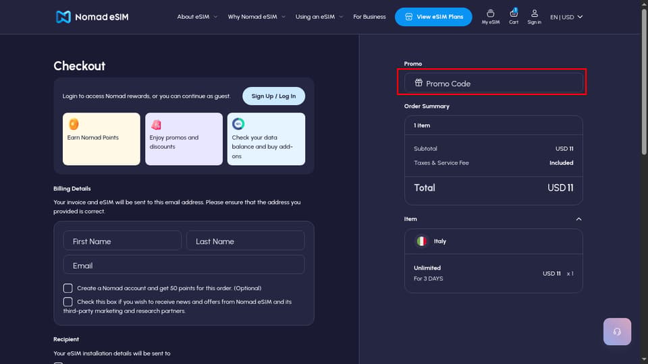Viewport: 648px width, 364px height.
Task: Click the Taxes & Service Fee row label
Action: [x=441, y=162]
